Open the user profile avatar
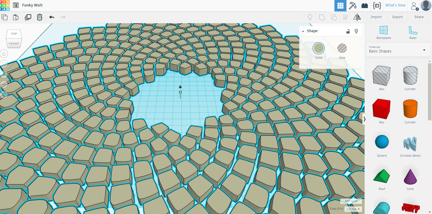This screenshot has height=214, width=432. point(426,5)
